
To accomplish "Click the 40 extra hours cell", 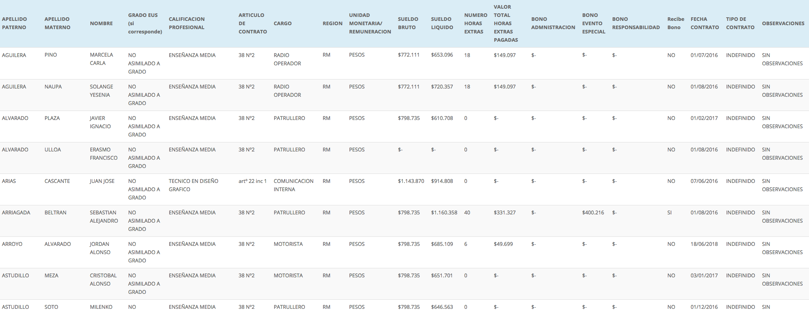I will tap(467, 212).
